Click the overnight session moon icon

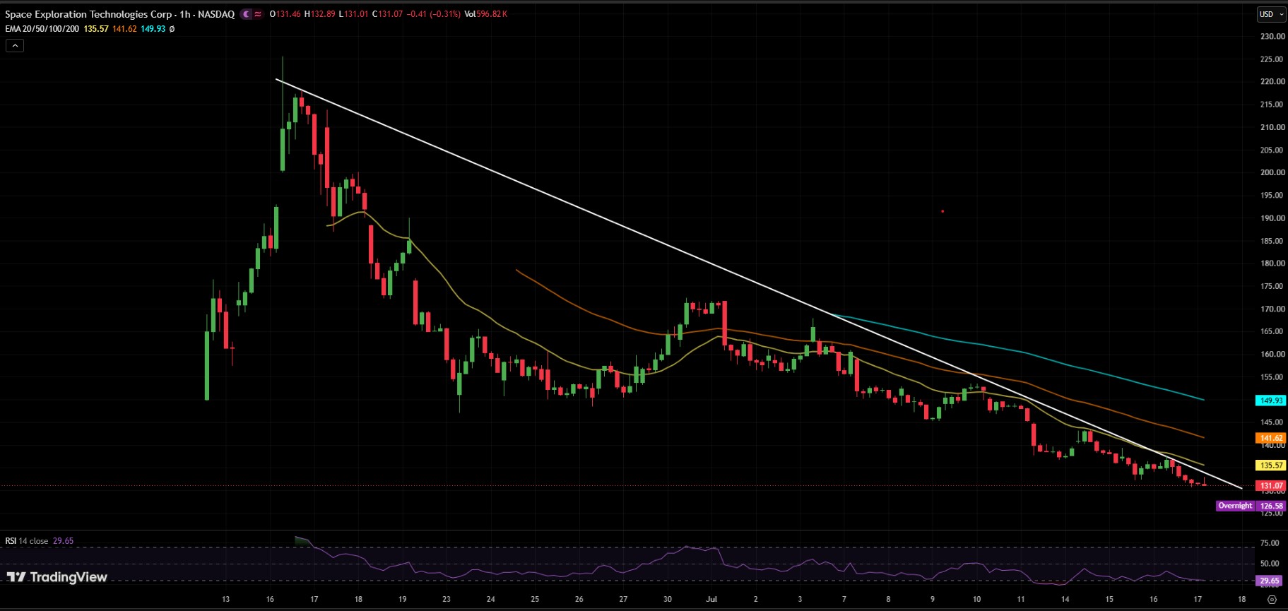click(245, 14)
